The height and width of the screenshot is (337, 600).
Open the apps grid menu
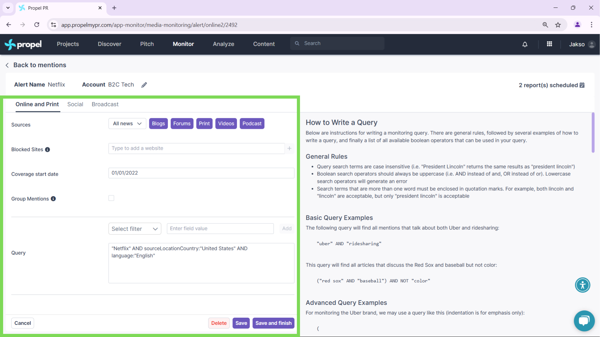pos(549,44)
